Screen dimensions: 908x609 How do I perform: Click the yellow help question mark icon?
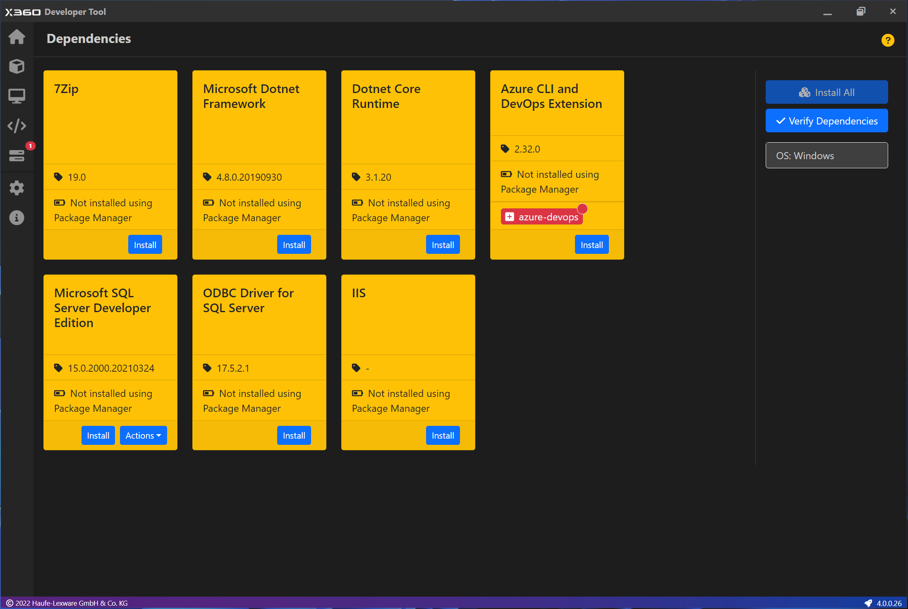pos(888,40)
